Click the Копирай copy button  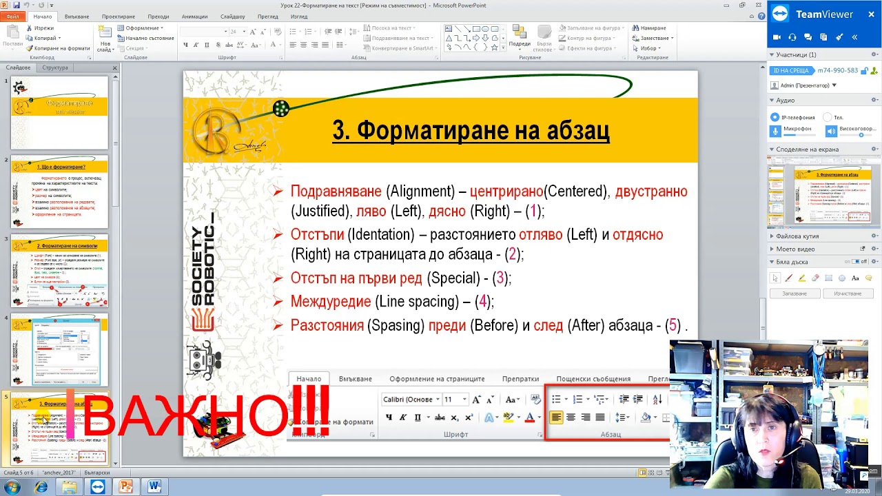tap(43, 38)
